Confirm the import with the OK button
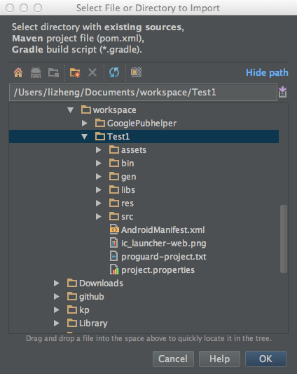Viewport: 297px width, 374px height. 265,359
